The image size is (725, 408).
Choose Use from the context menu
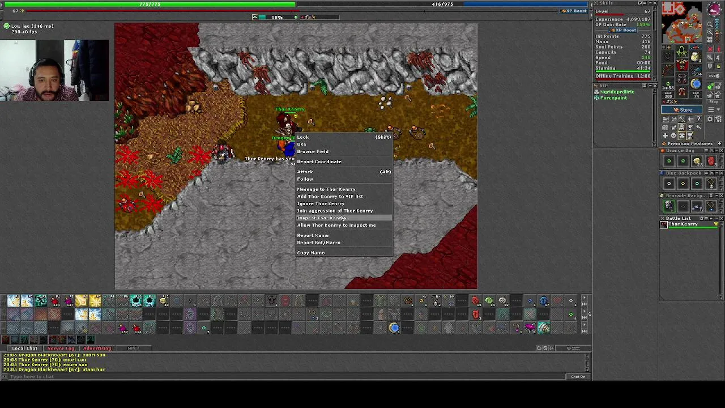(301, 144)
